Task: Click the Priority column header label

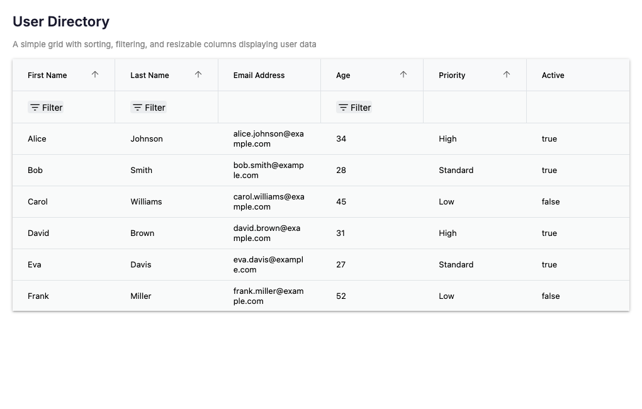Action: coord(452,76)
